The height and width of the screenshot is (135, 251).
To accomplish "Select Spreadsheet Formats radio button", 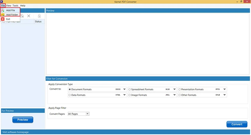I will tap(130, 89).
